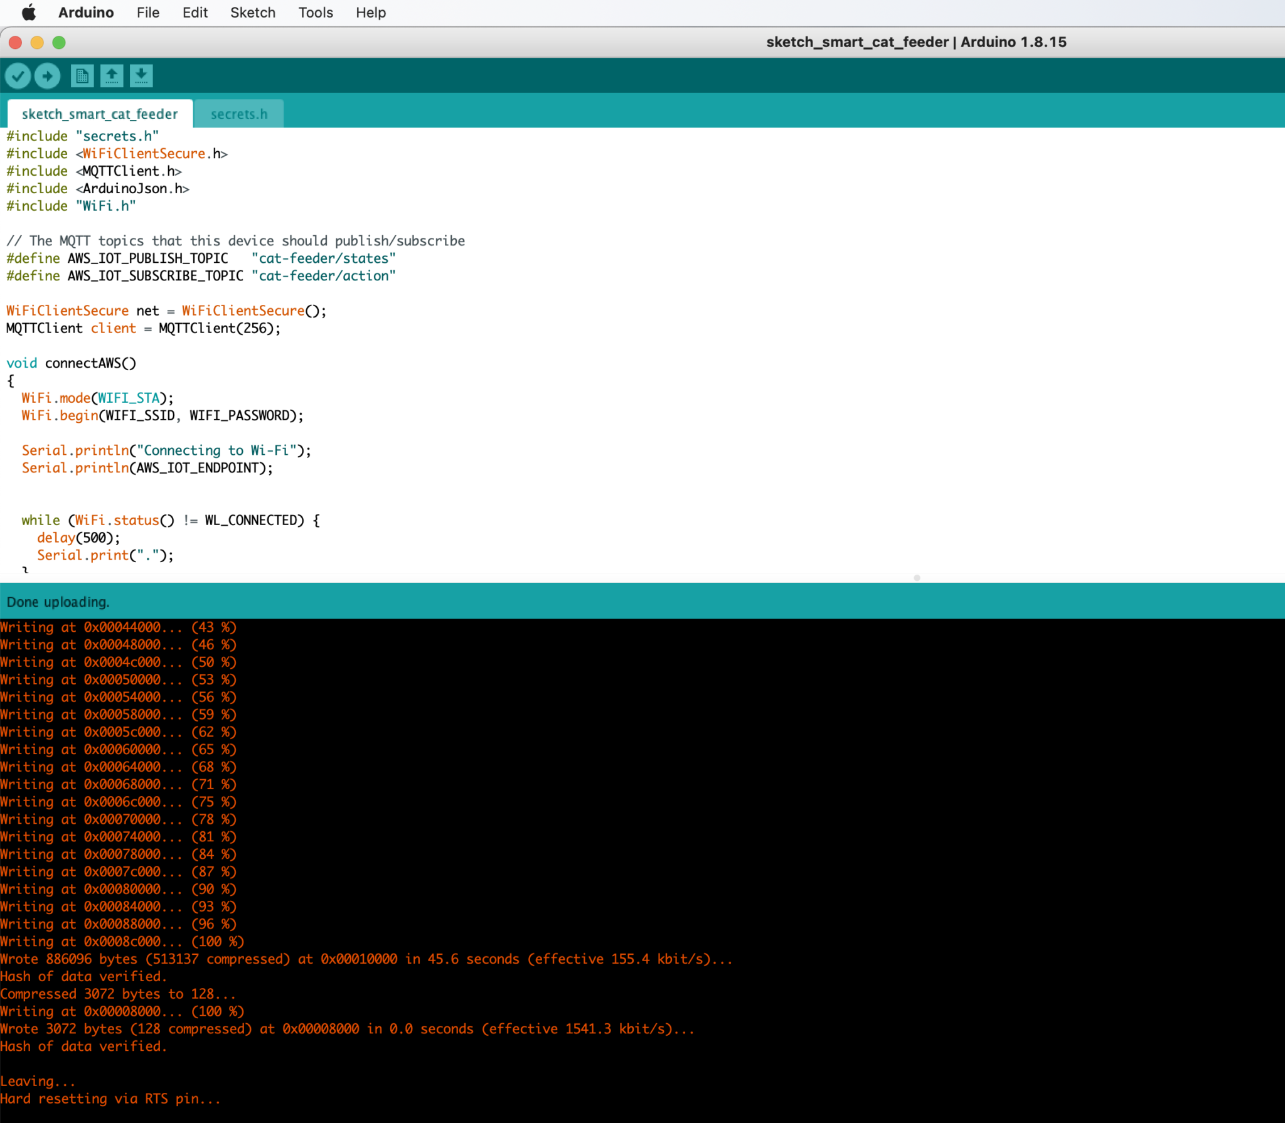Click the 'Compressed 3072 bytes to 128...' line
Screen dimensions: 1285x1123
[x=118, y=994]
